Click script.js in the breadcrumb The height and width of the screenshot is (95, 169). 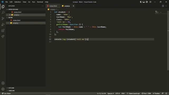coord(53,9)
